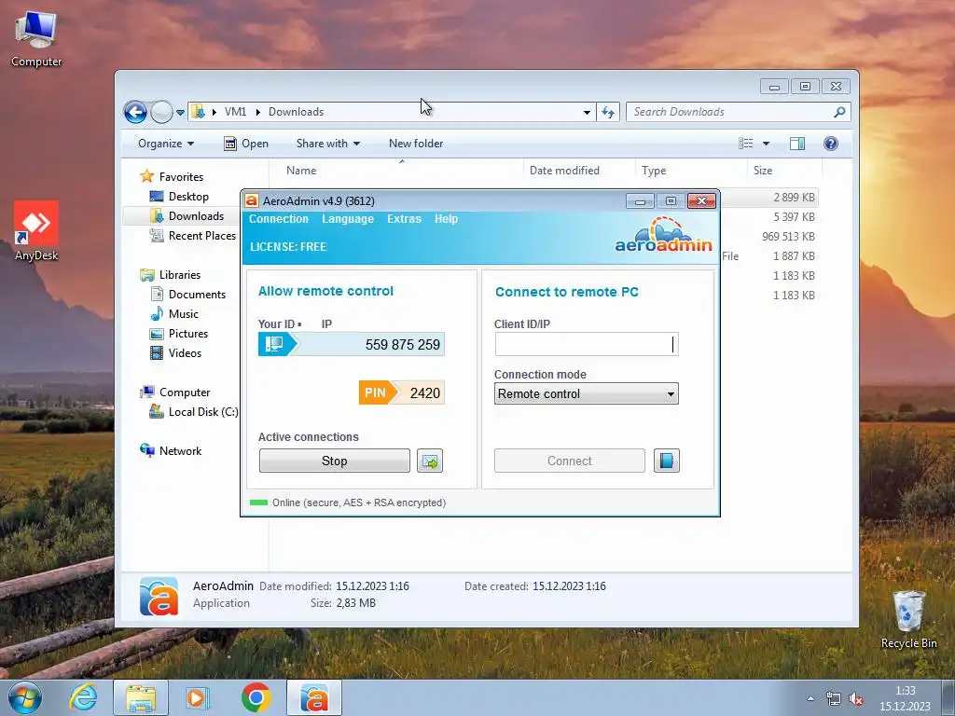Click the Computer desktop icon
Viewport: 955px width, 716px height.
36,39
